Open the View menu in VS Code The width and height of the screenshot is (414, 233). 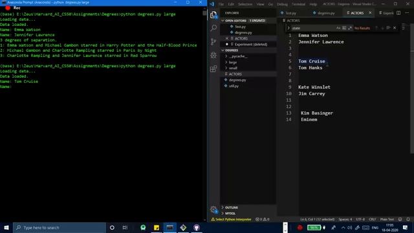click(260, 5)
